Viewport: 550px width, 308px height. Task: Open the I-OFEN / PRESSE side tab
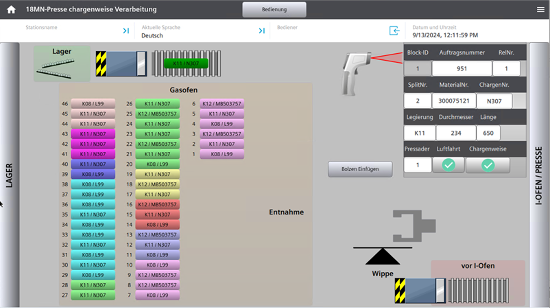[539, 175]
